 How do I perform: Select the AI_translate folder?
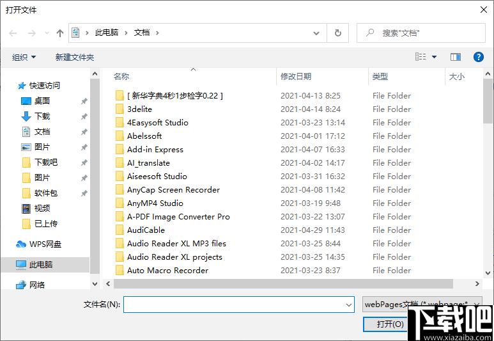coord(148,163)
